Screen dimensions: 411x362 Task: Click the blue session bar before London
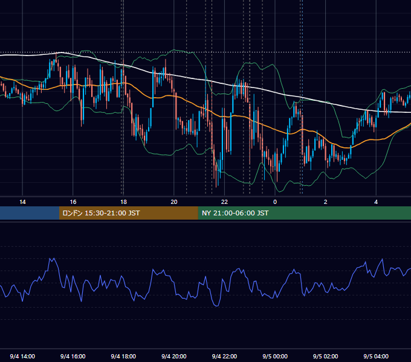coord(30,213)
